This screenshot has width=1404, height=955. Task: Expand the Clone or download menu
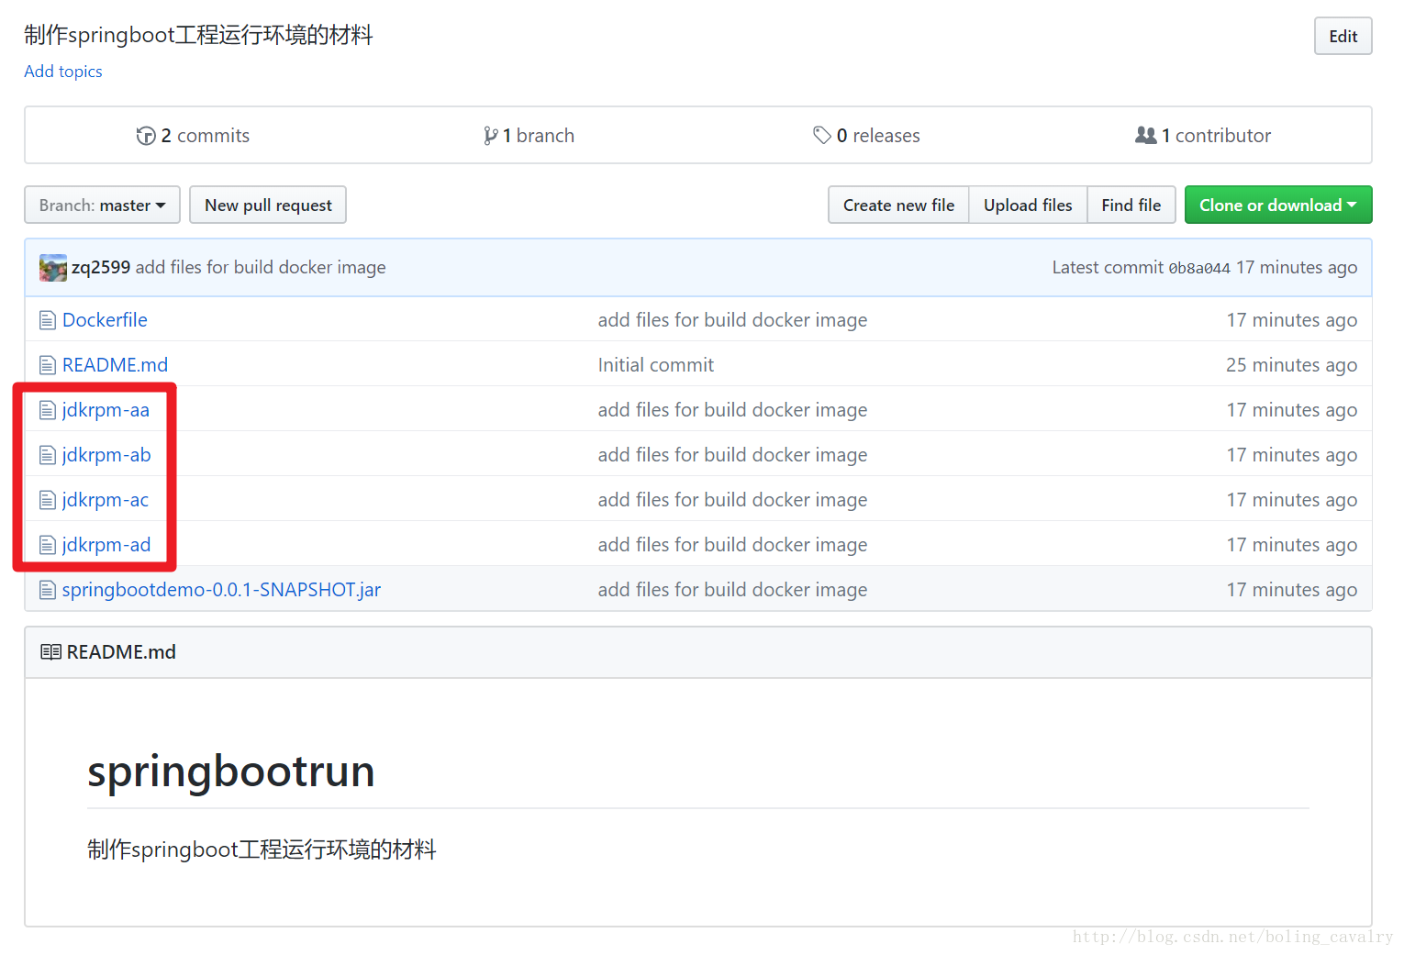pos(1278,205)
